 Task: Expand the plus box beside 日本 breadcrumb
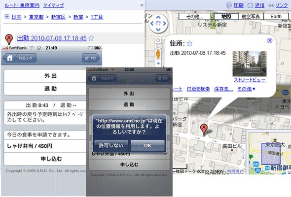7,17
